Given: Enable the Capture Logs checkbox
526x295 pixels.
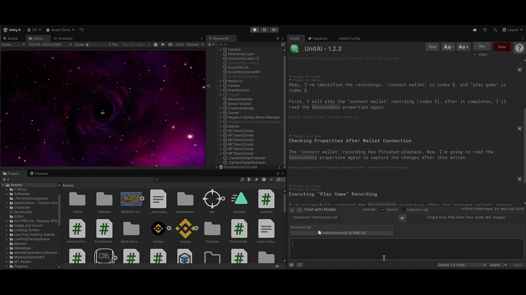Looking at the screenshot, I should pos(404,210).
